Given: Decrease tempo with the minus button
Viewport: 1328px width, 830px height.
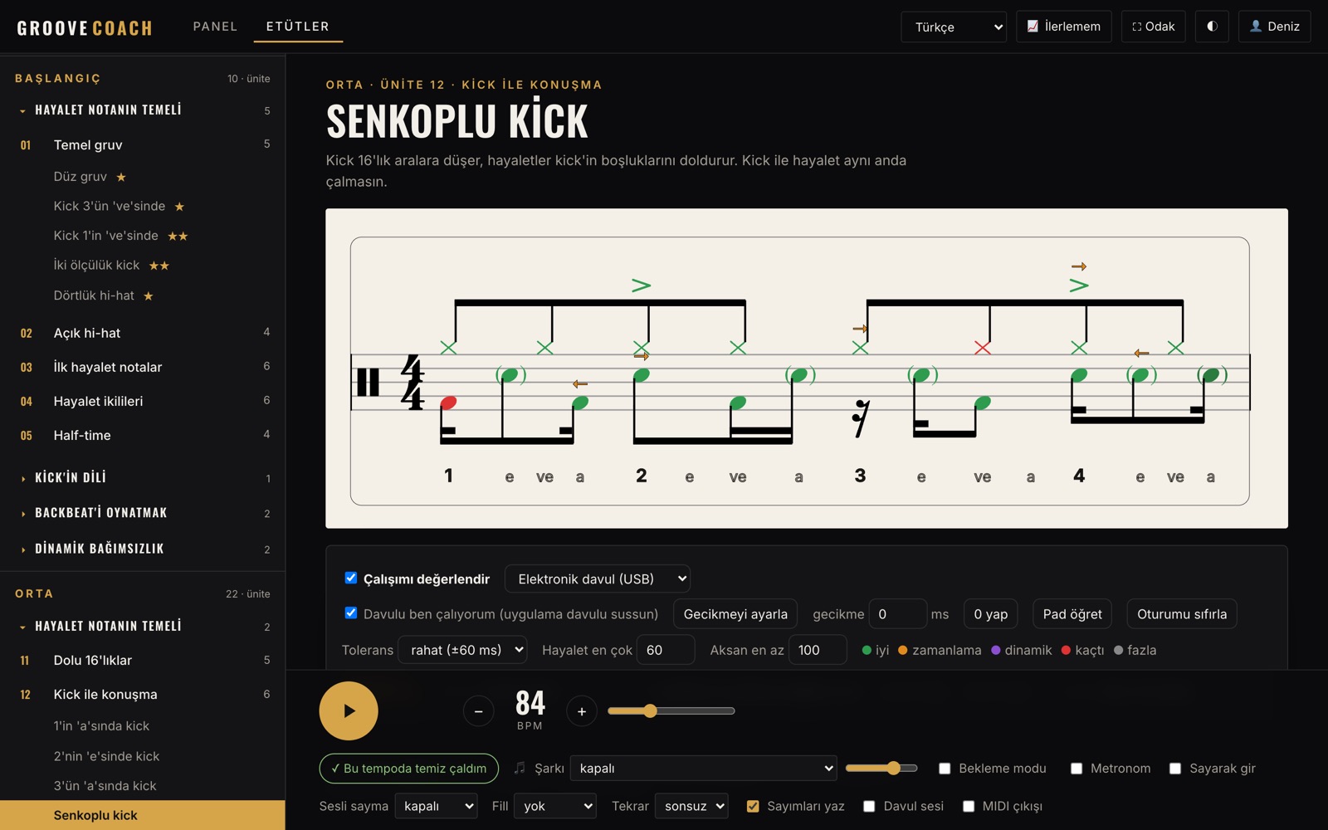Looking at the screenshot, I should [478, 711].
